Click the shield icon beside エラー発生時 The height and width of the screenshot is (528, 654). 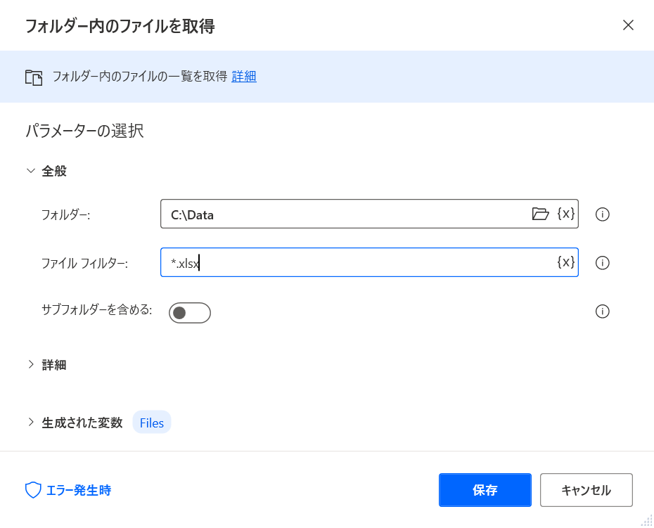pyautogui.click(x=33, y=490)
